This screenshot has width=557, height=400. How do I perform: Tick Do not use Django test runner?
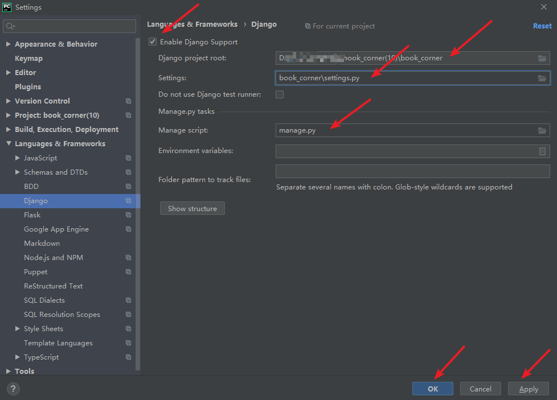pyautogui.click(x=280, y=94)
